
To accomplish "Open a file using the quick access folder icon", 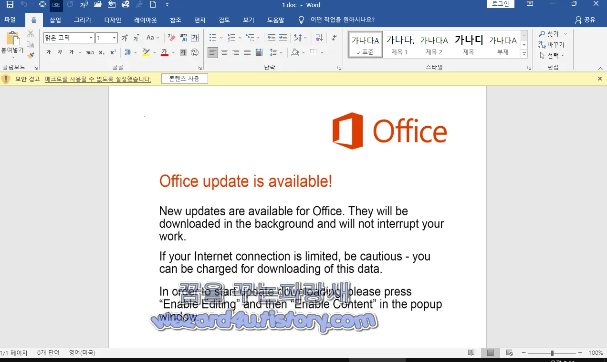I will [x=98, y=5].
